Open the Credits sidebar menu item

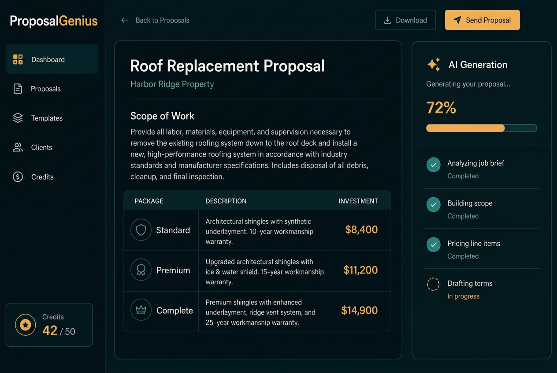coord(52,177)
